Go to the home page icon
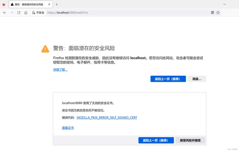 pos(26,13)
